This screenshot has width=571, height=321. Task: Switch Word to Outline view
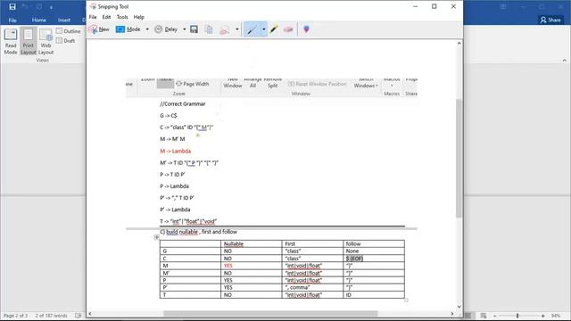(68, 31)
